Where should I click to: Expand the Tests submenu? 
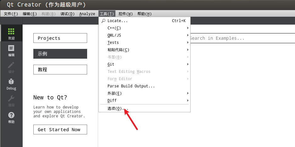144,43
